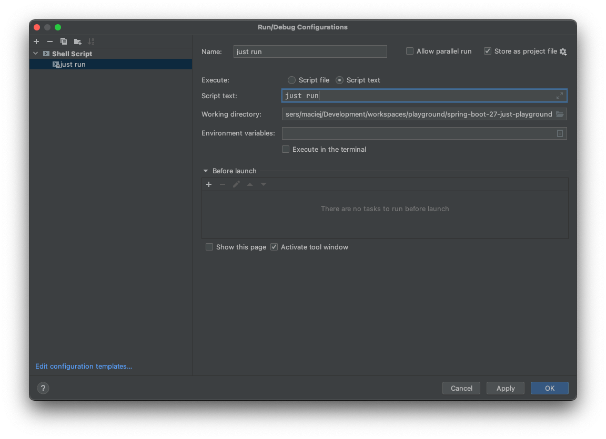Image resolution: width=606 pixels, height=439 pixels.
Task: Collapse the Shell Script tree node
Action: (35, 53)
